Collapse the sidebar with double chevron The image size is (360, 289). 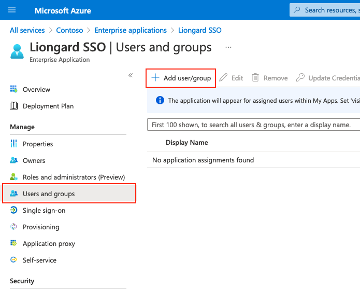(x=131, y=75)
